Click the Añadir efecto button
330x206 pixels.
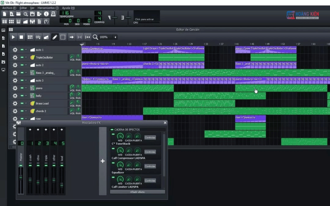tap(137, 192)
